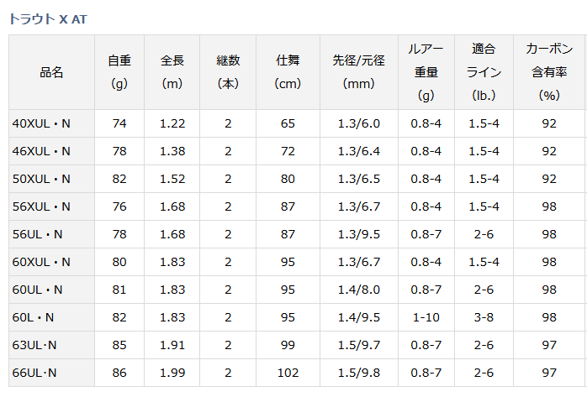Select the カーボン含有率 (%) column header

click(549, 72)
